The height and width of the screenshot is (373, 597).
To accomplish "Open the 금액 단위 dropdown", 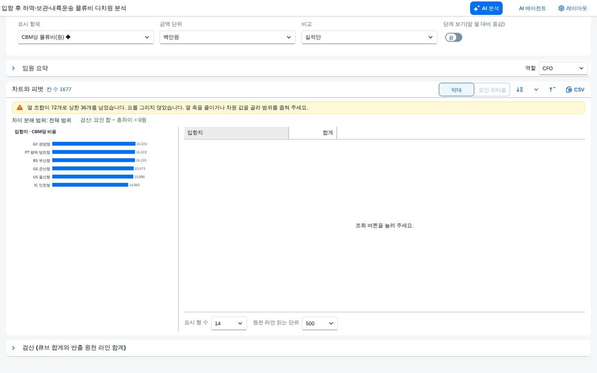I will (228, 37).
